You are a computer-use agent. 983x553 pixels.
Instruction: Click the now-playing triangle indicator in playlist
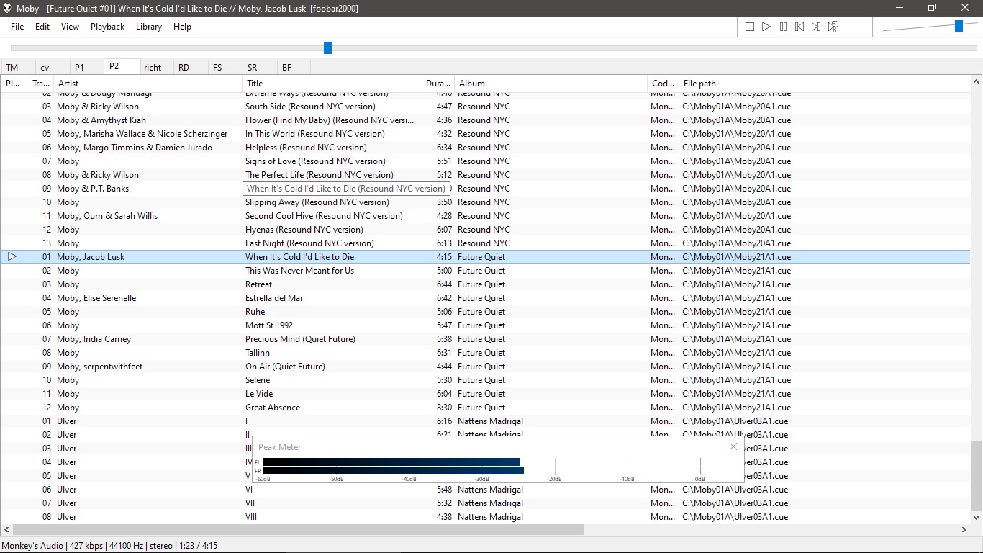(12, 256)
